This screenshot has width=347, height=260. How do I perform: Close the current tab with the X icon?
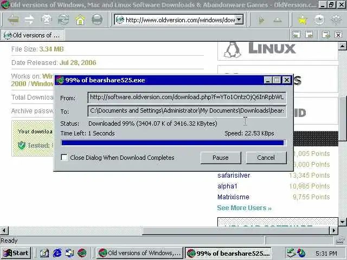pos(338,35)
